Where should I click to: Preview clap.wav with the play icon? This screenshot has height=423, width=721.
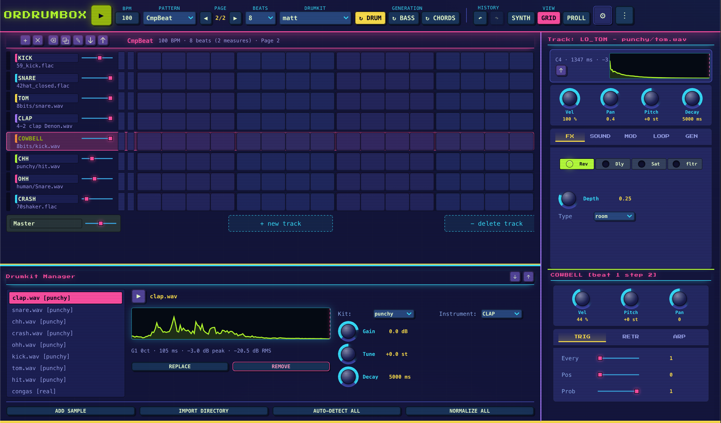[x=139, y=296]
